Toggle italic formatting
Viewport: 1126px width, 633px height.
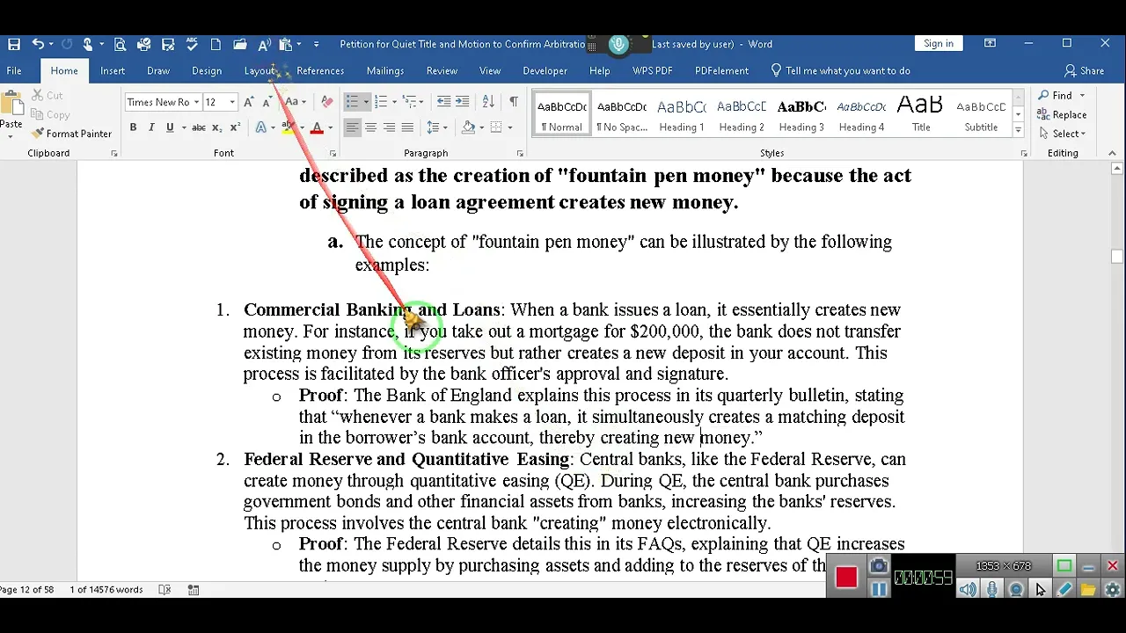click(x=151, y=127)
